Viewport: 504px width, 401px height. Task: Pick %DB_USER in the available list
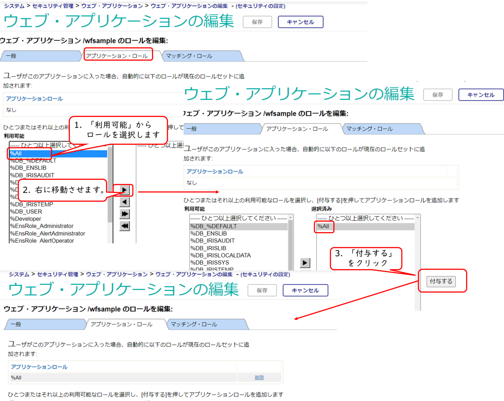click(26, 212)
